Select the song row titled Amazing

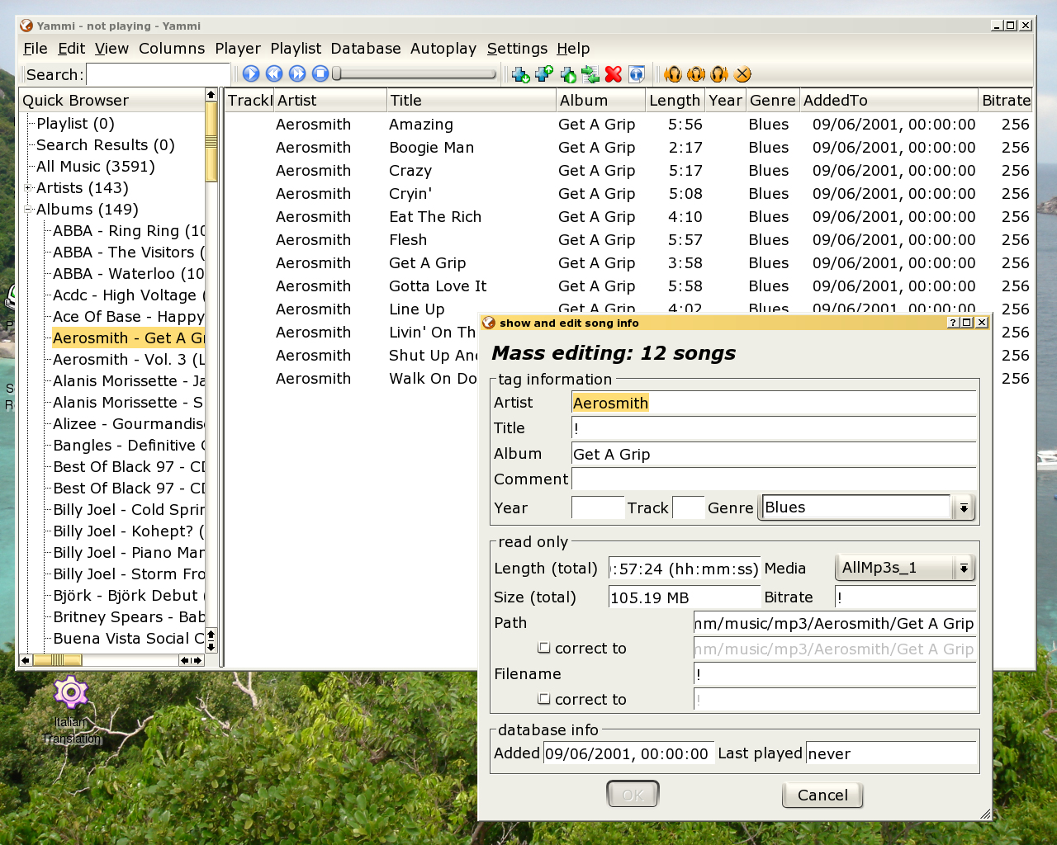pyautogui.click(x=628, y=125)
